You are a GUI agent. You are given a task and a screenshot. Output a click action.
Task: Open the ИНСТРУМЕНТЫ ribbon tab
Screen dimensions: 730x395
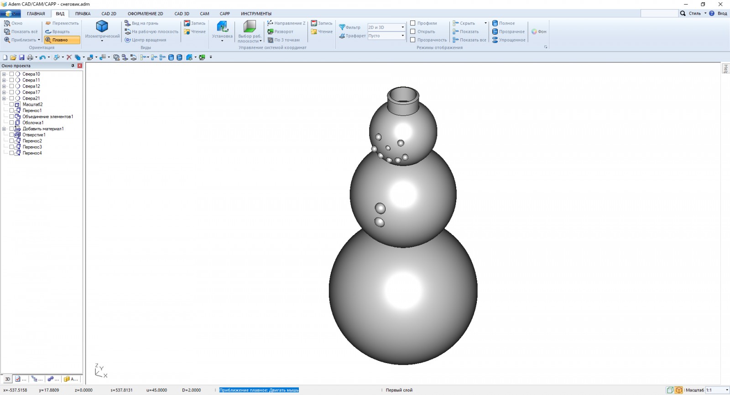point(256,14)
